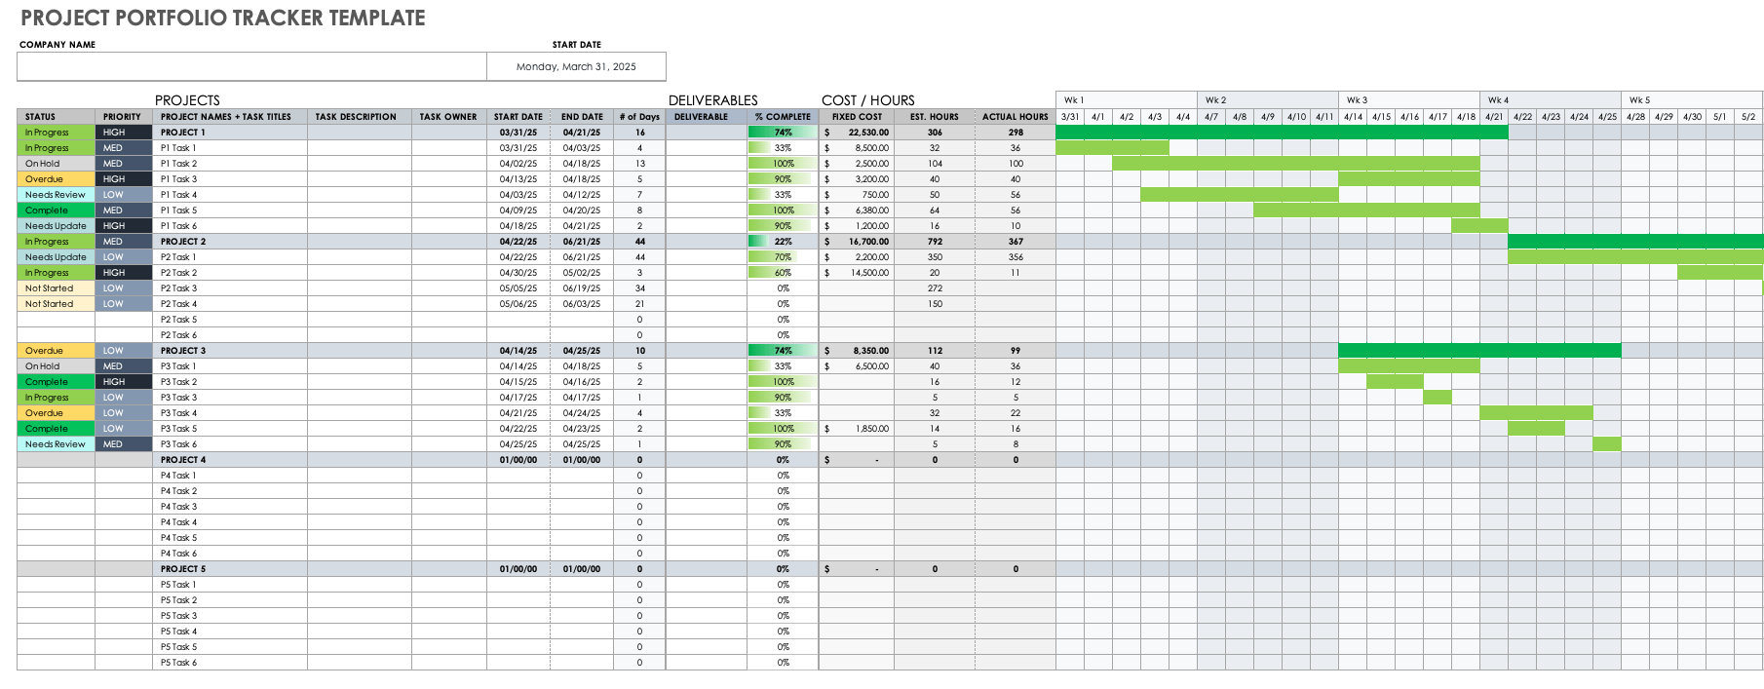This screenshot has height=689, width=1764.
Task: Select the 14,500.00 fixed cost cell
Action: click(857, 273)
